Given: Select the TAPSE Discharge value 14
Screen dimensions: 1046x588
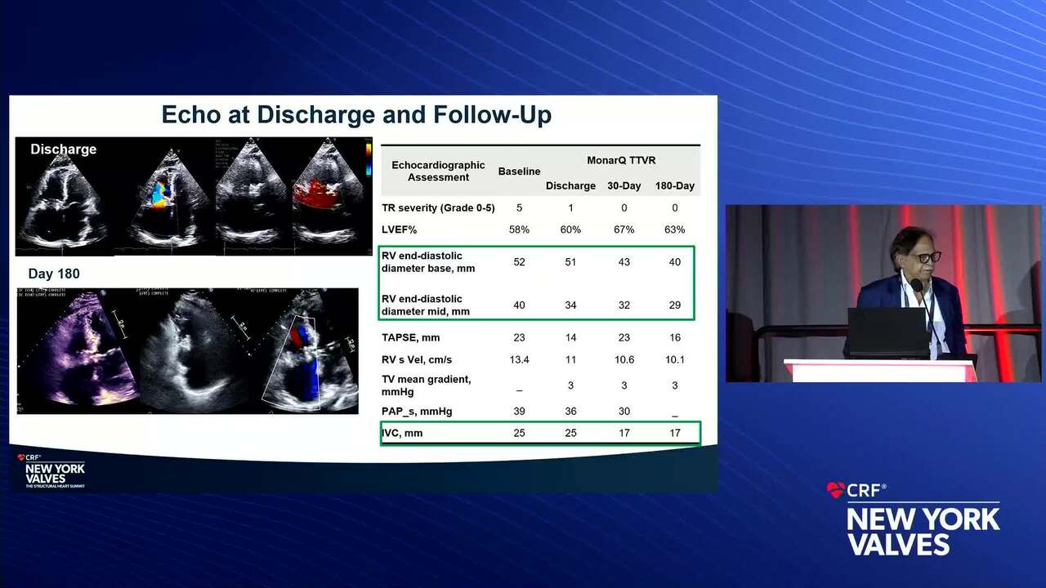Looking at the screenshot, I should tap(570, 337).
